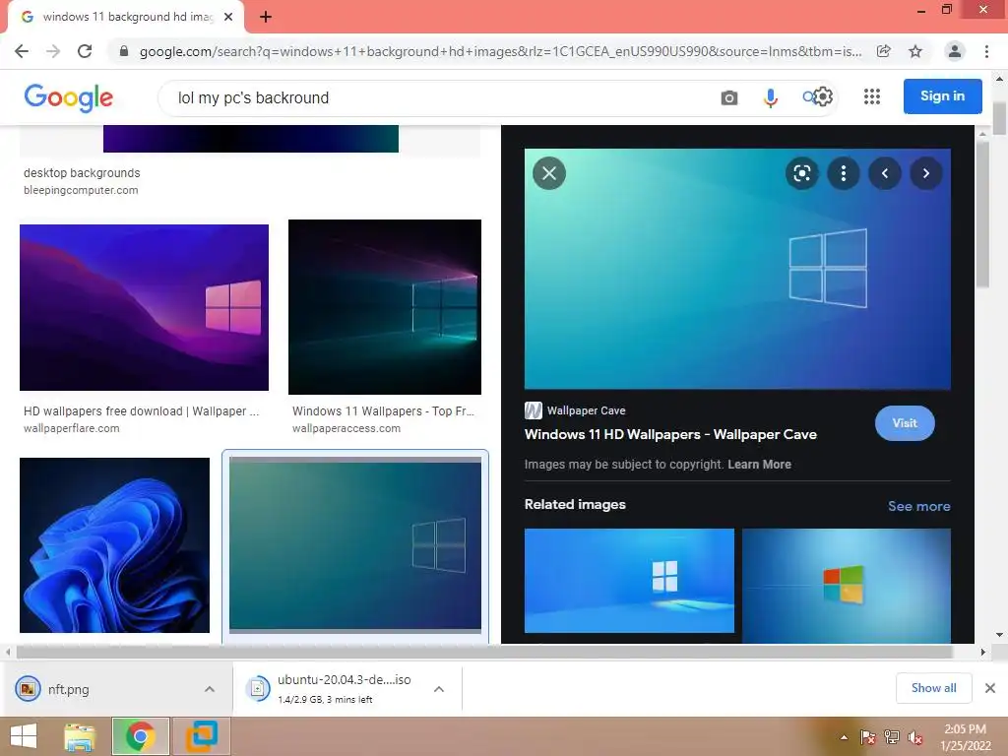The width and height of the screenshot is (1008, 756).
Task: Open the Google apps grid
Action: 872,96
